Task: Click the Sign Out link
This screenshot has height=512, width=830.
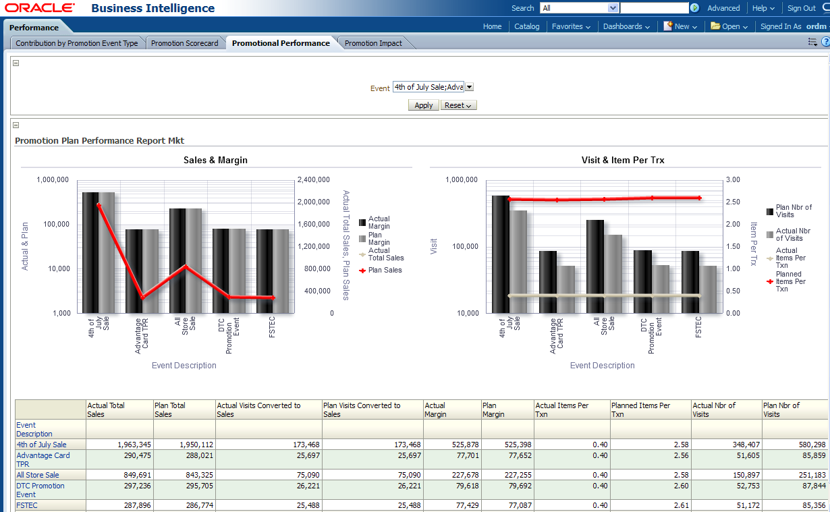Action: click(x=801, y=8)
